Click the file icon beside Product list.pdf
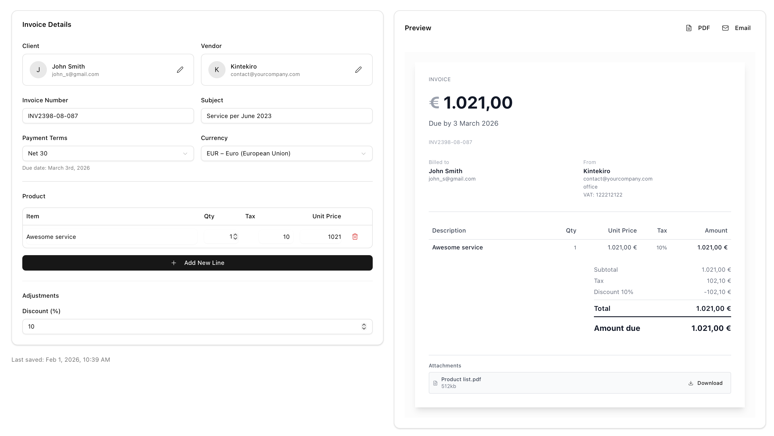This screenshot has width=774, height=436. (x=435, y=383)
